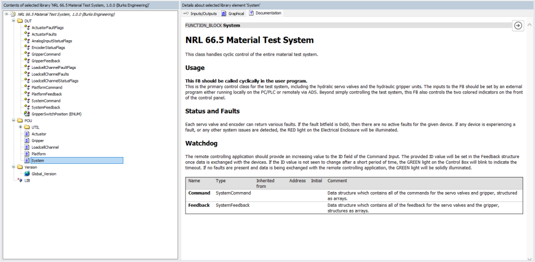Click the SystemCommand type cell
The width and height of the screenshot is (535, 262).
click(234, 193)
